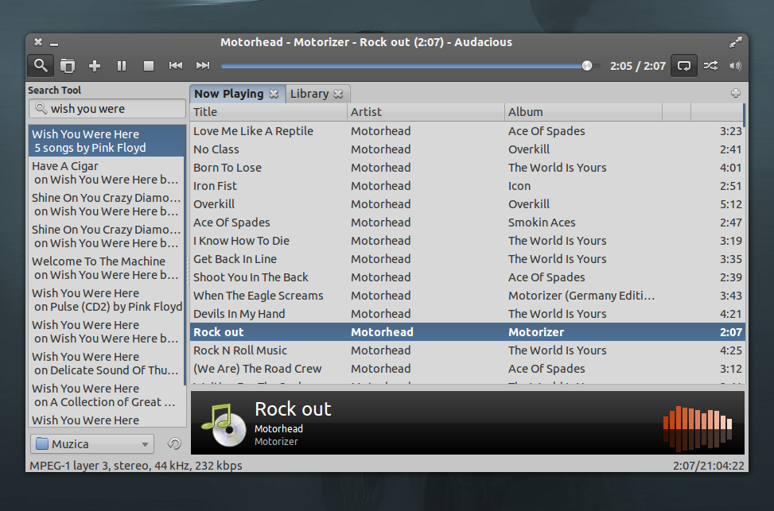Sort playlist by Album column header
The height and width of the screenshot is (511, 774).
tap(583, 112)
